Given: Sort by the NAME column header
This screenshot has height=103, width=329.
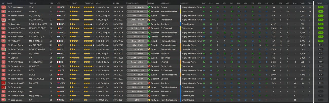Looking at the screenshot, I should point(10,3).
